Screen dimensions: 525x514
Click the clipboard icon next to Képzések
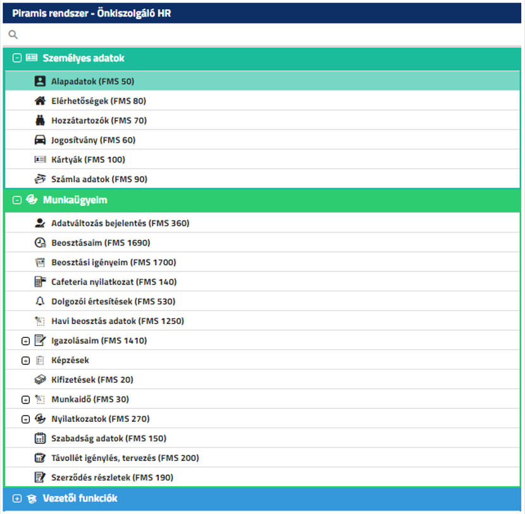(x=40, y=360)
